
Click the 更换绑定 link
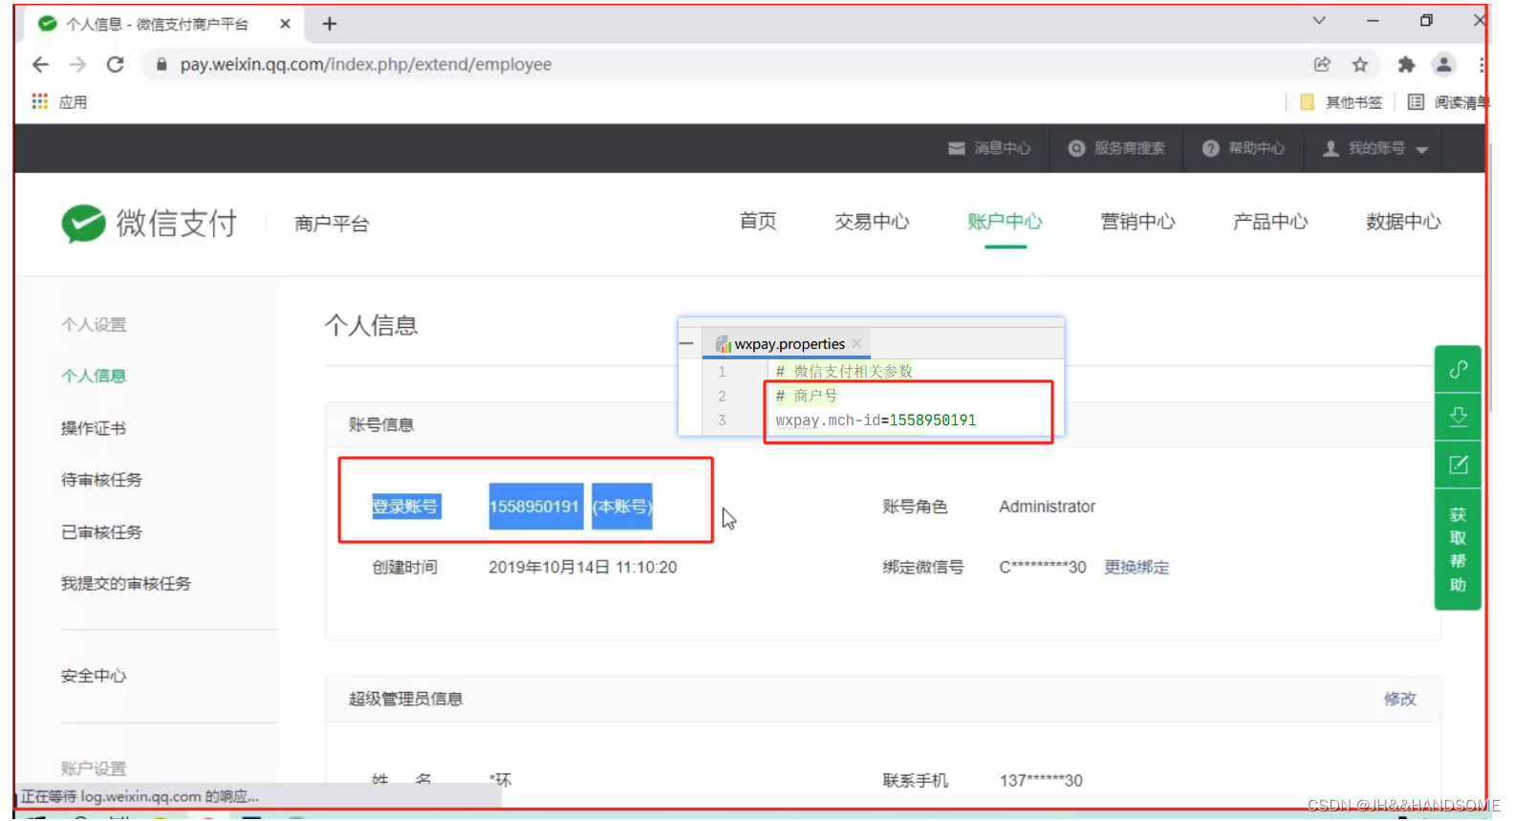point(1136,567)
